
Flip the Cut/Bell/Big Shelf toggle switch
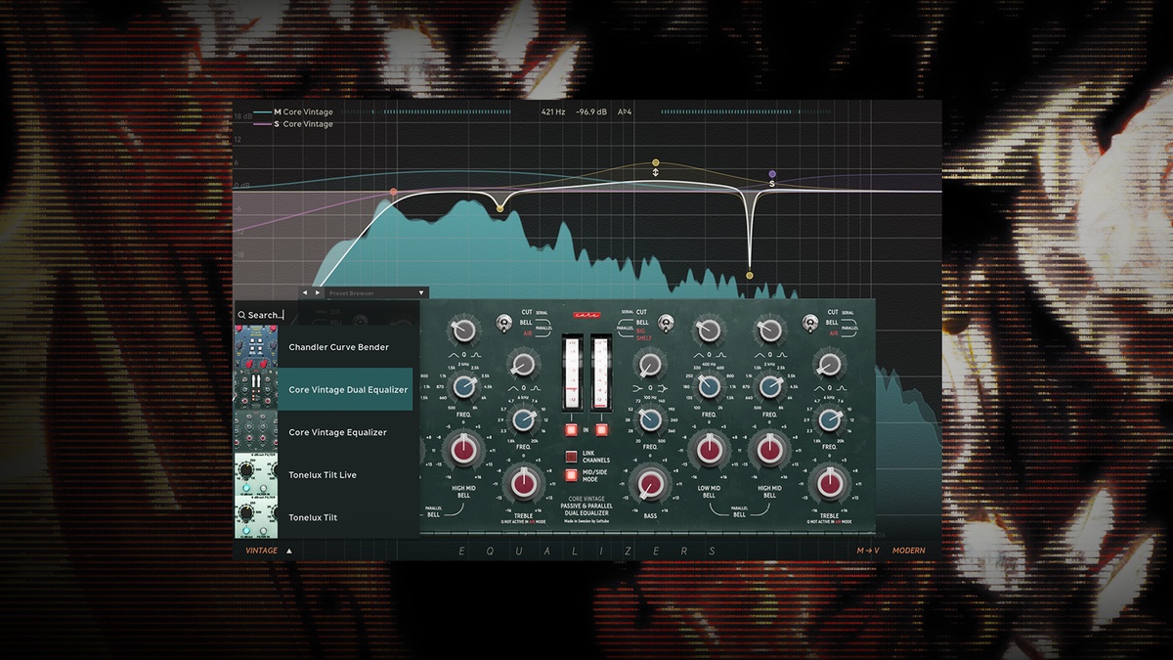(x=665, y=322)
